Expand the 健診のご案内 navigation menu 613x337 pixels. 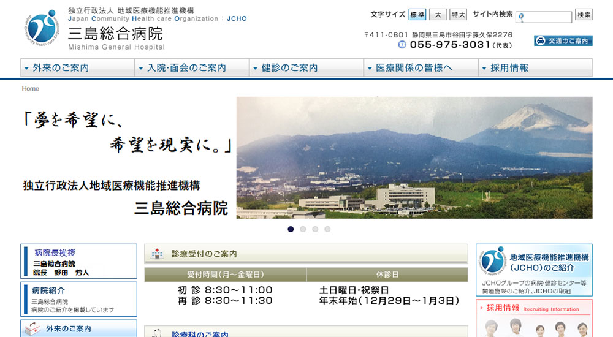click(x=306, y=67)
